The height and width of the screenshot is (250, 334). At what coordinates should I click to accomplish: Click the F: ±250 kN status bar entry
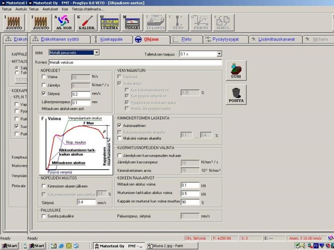(225, 238)
